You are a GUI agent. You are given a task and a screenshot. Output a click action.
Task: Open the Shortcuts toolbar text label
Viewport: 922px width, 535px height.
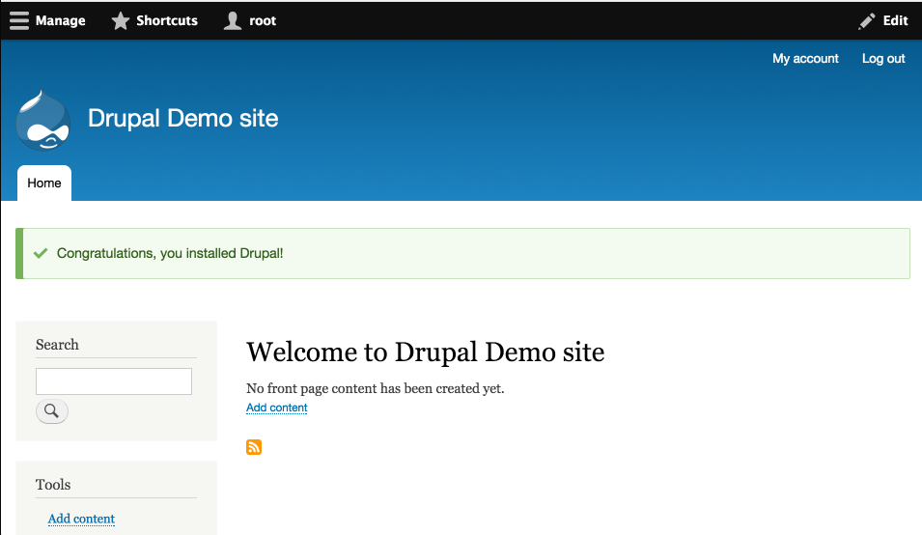(x=167, y=20)
